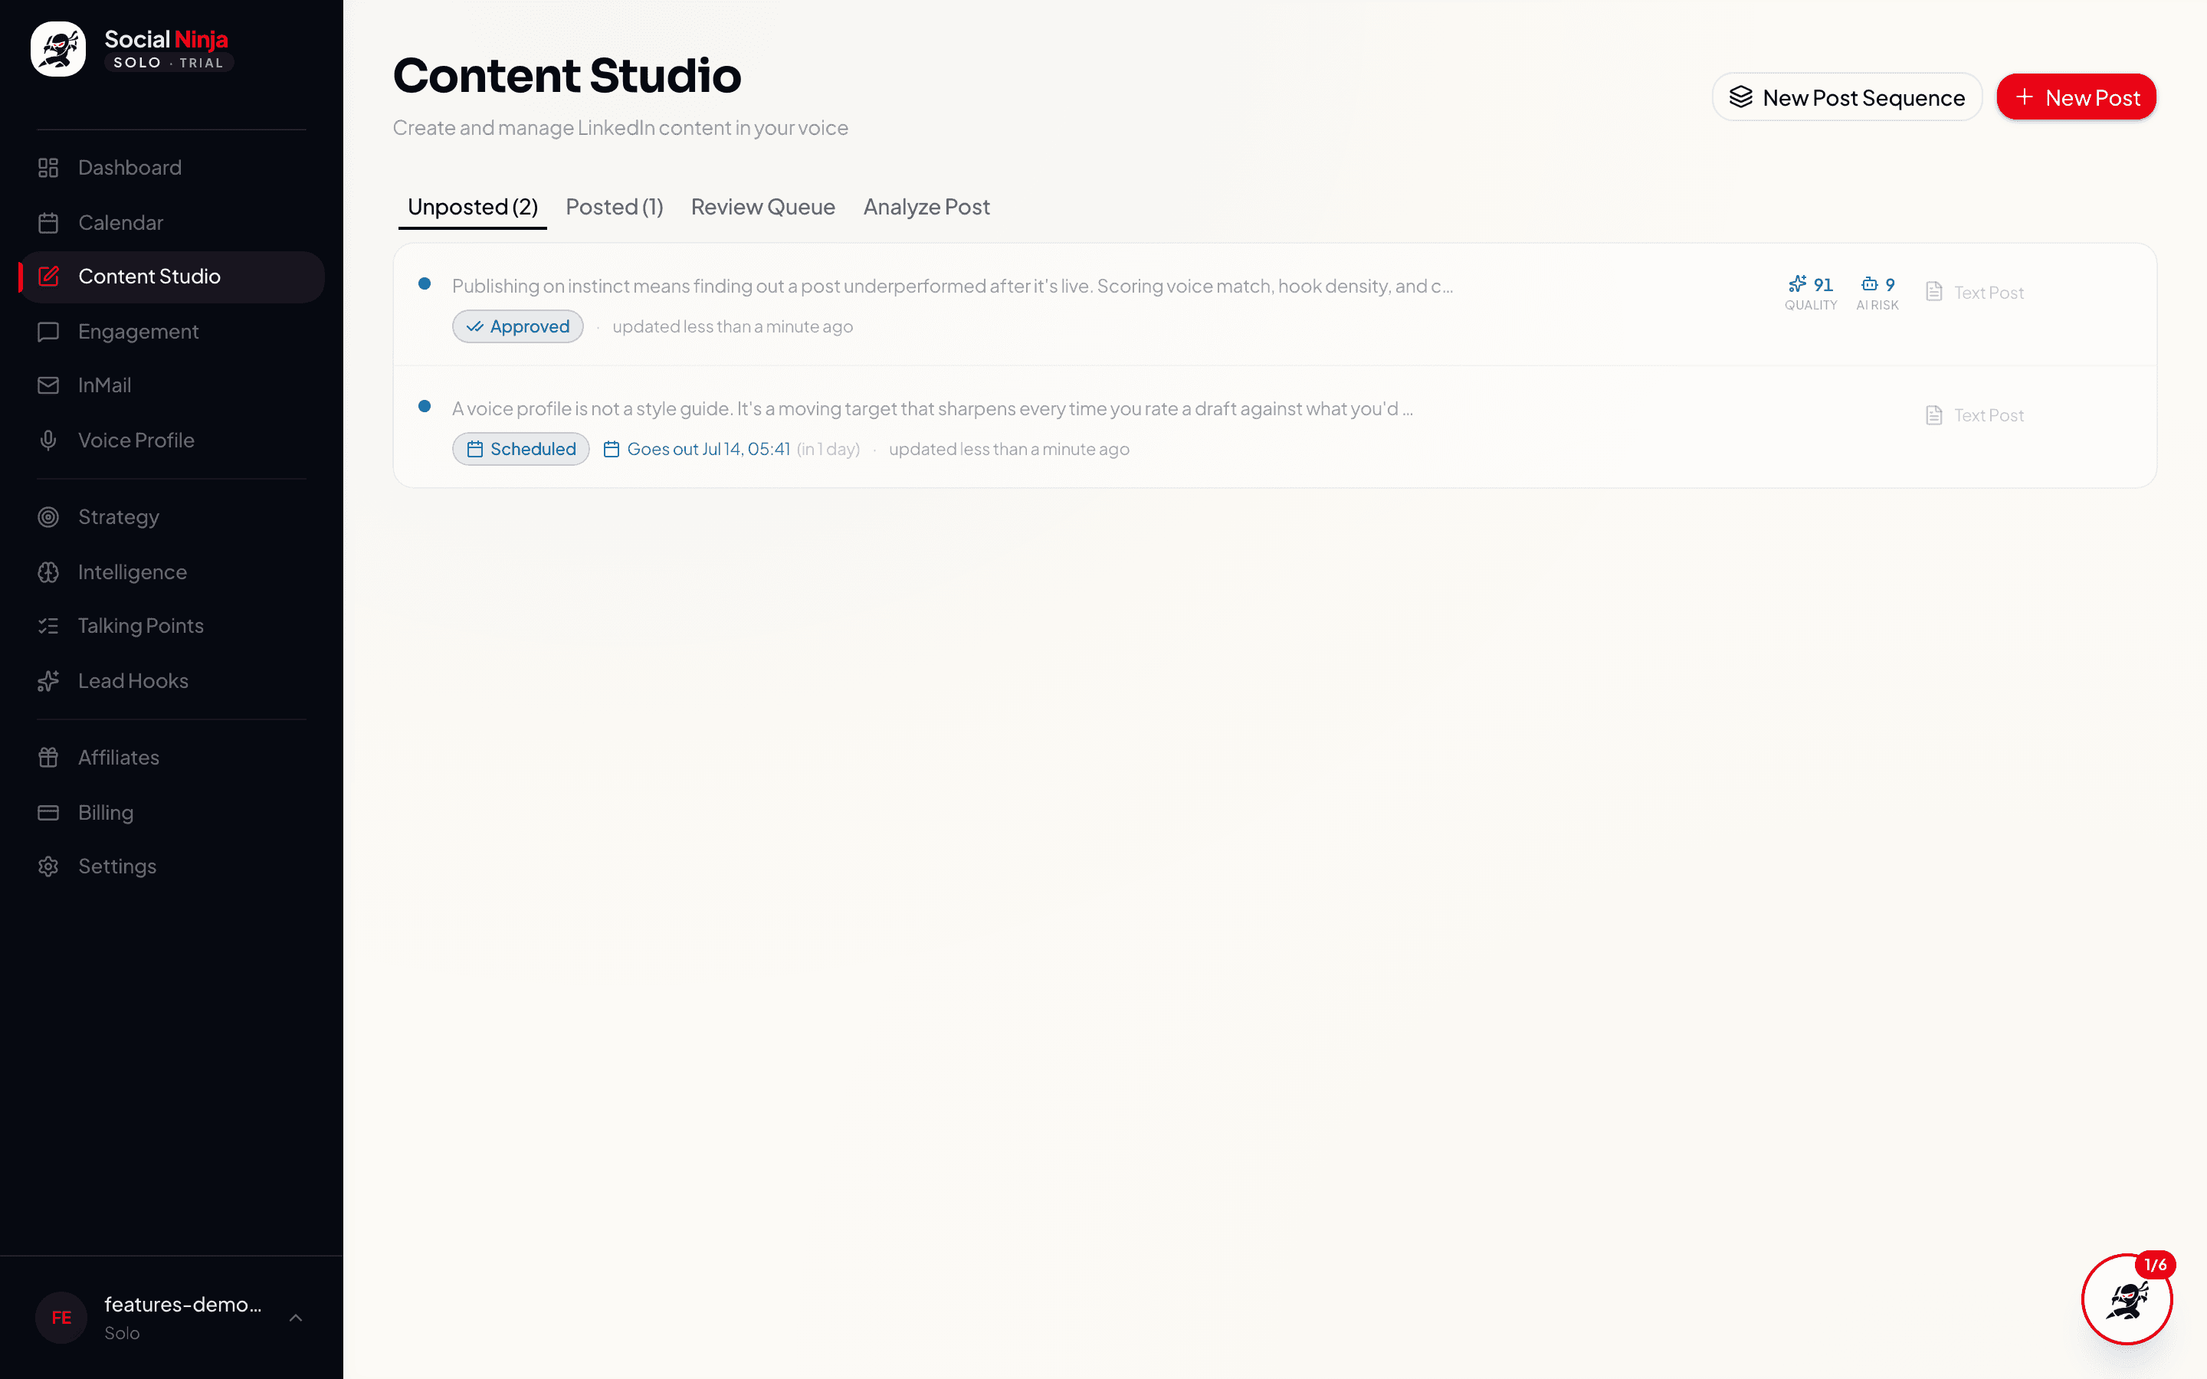The height and width of the screenshot is (1379, 2207).
Task: Expand the features-demo account menu chevron
Action: [x=296, y=1318]
